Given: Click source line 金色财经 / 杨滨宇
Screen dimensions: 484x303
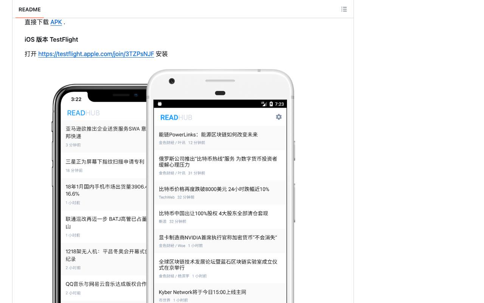Looking at the screenshot, I should (x=183, y=276).
